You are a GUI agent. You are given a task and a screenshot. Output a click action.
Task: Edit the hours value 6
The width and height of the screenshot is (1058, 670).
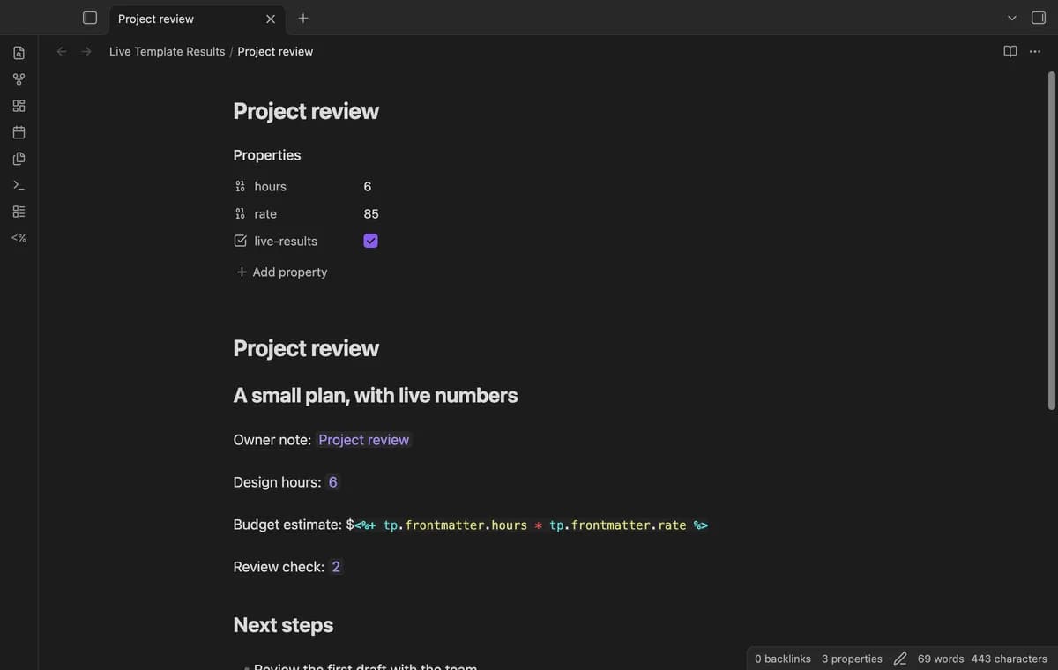(x=368, y=186)
